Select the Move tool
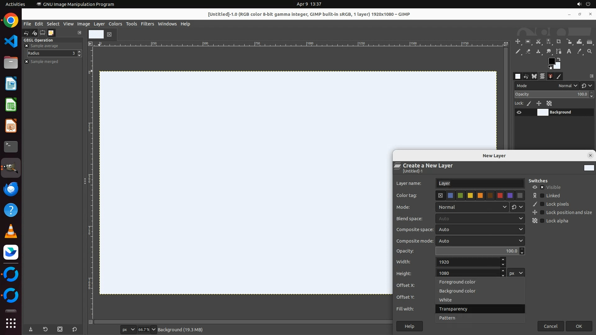 [x=518, y=42]
